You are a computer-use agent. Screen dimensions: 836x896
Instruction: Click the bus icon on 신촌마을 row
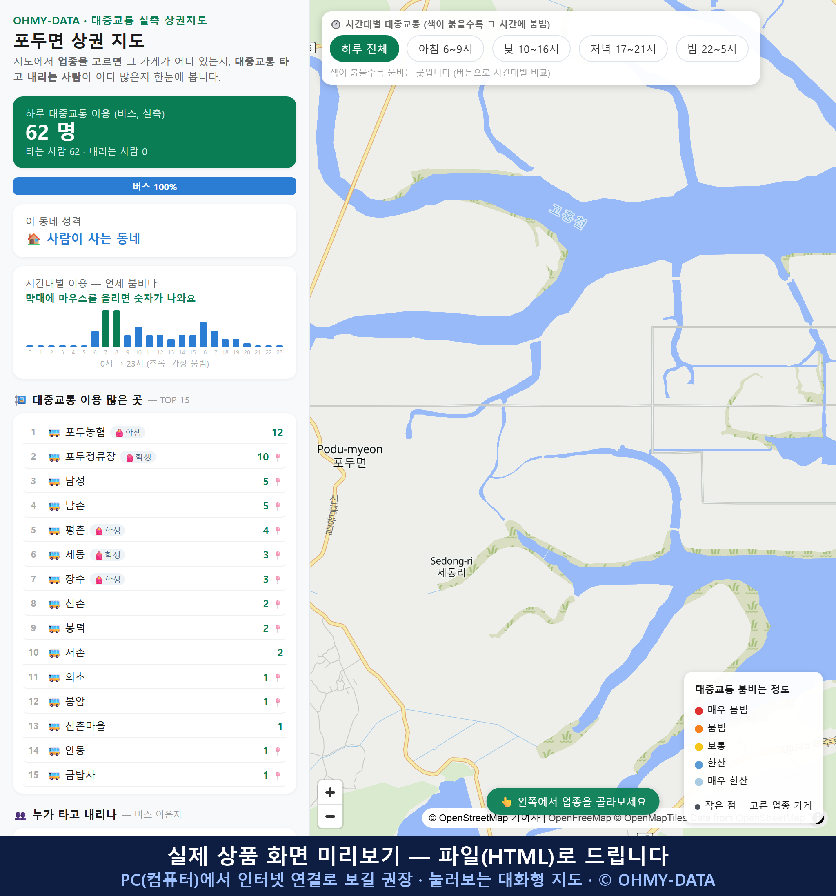[x=54, y=727]
